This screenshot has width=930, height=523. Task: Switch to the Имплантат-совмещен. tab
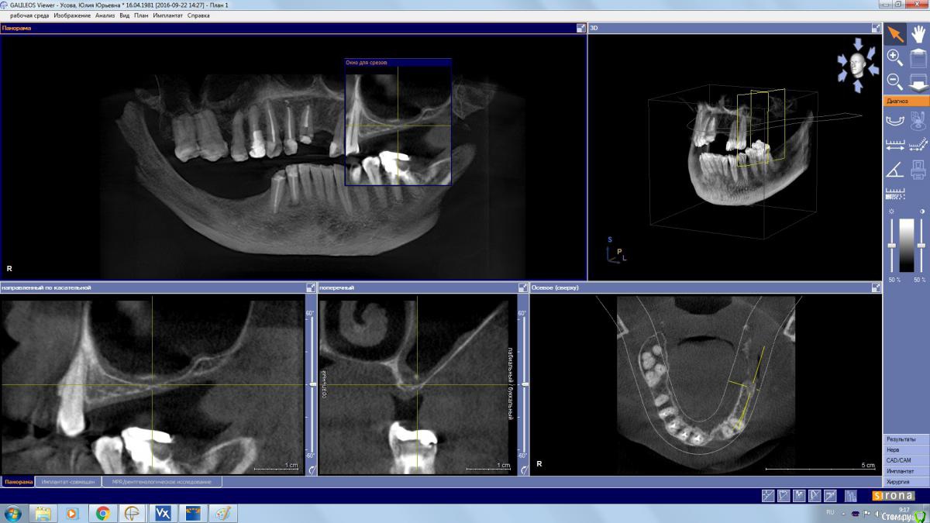(68, 482)
